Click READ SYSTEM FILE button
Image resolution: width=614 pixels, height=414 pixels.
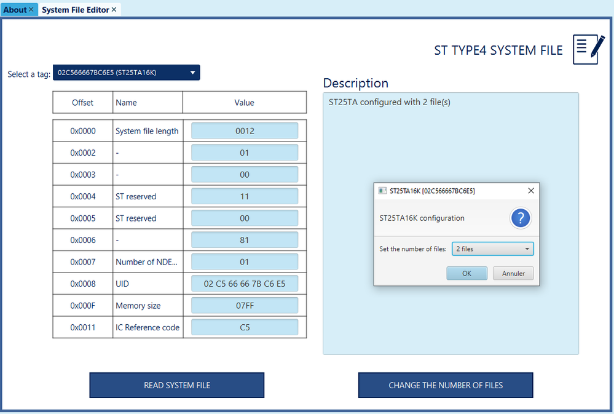[x=177, y=385]
